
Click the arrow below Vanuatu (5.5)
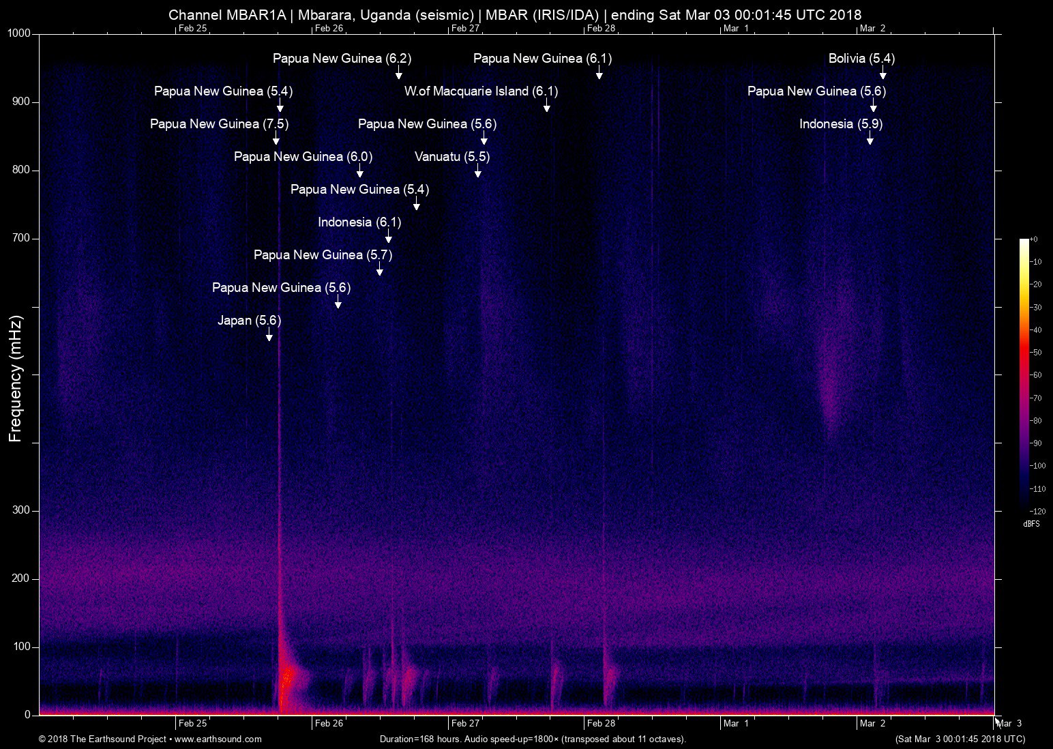[x=477, y=171]
